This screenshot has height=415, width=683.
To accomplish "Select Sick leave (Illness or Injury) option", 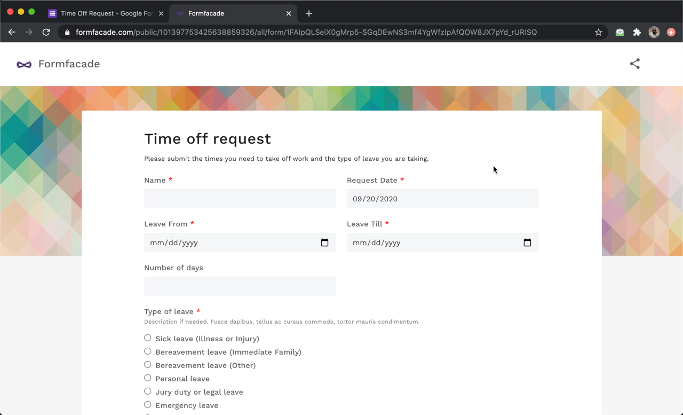I will pos(148,338).
